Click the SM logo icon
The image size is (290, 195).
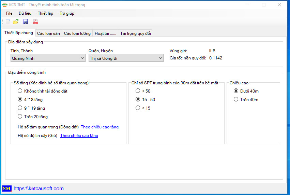[6, 189]
